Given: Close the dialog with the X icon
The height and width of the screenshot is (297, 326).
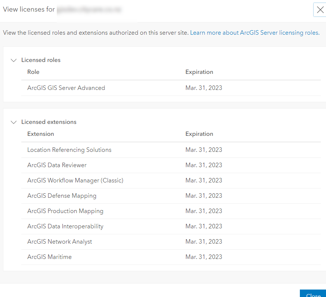Looking at the screenshot, I should pos(320,10).
